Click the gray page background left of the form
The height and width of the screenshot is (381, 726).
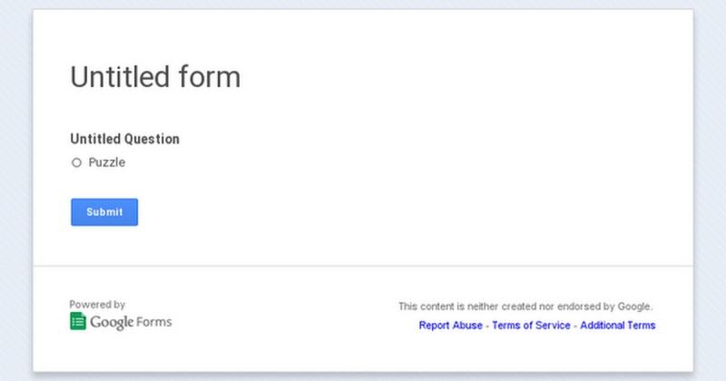click(x=15, y=181)
